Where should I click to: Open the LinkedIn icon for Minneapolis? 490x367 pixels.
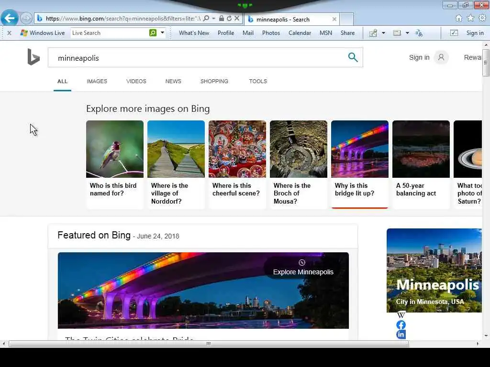tap(401, 335)
